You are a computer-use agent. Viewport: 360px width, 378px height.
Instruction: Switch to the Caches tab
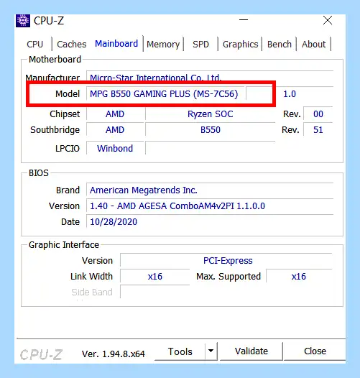(x=72, y=45)
